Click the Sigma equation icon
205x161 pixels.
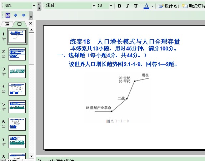pos(7,15)
